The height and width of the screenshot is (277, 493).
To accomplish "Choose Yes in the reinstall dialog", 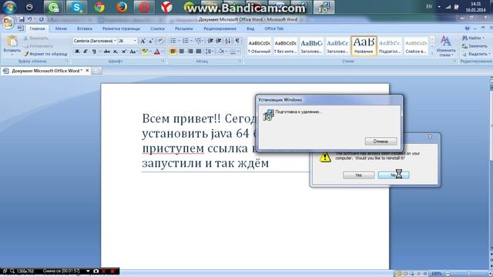I will coord(358,175).
